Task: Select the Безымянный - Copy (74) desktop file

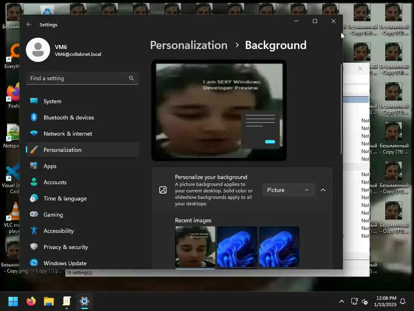Action: pos(394,59)
